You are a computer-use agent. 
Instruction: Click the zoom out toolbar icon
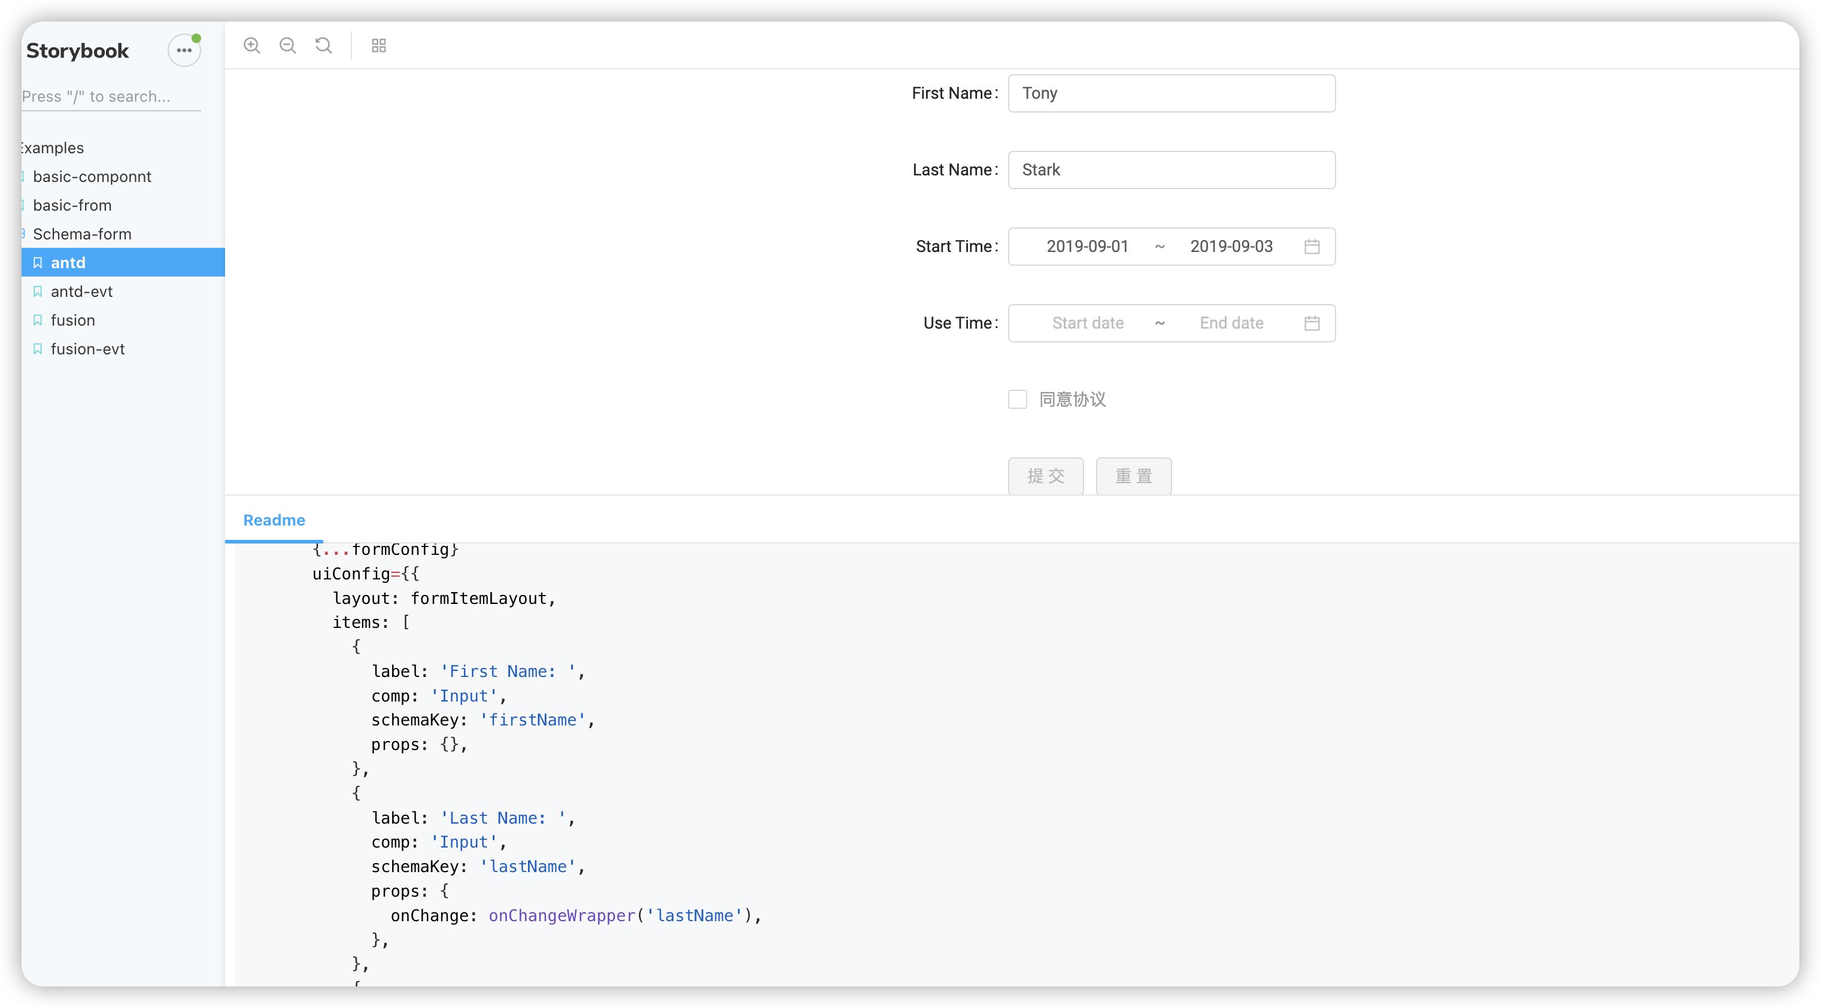(x=288, y=46)
